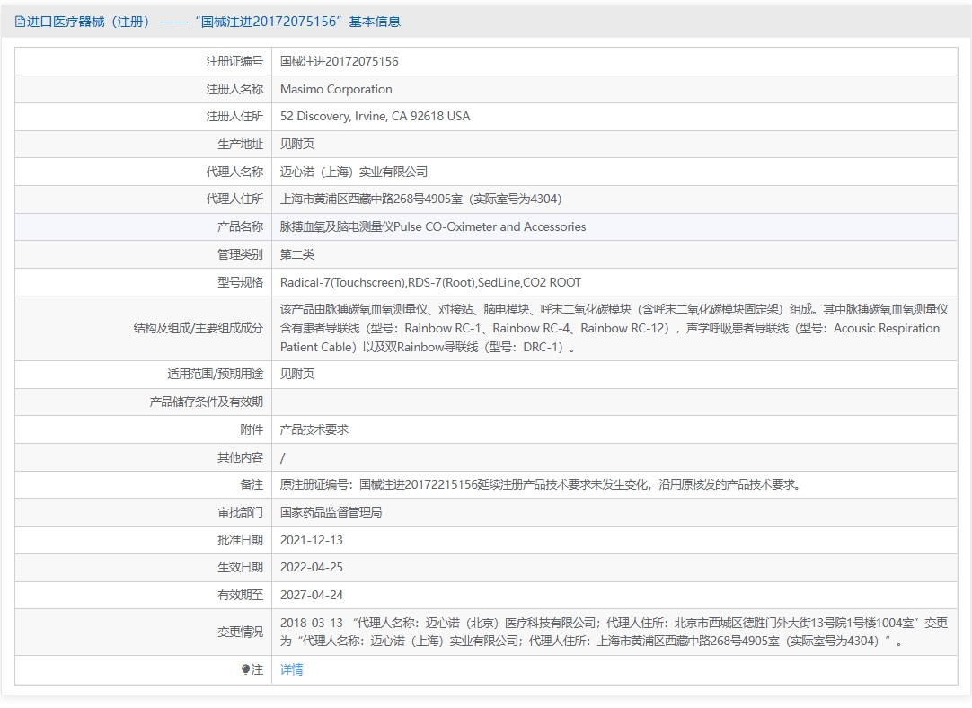
Task: Open the 详情 link in the 注 row
Action: click(291, 669)
